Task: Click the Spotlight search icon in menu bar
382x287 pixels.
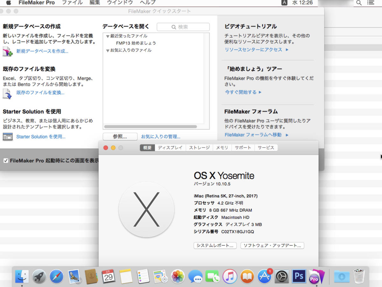Action: click(x=359, y=3)
